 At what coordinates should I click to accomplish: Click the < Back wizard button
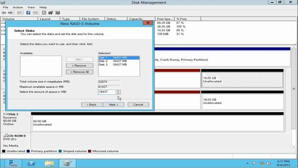92,105
